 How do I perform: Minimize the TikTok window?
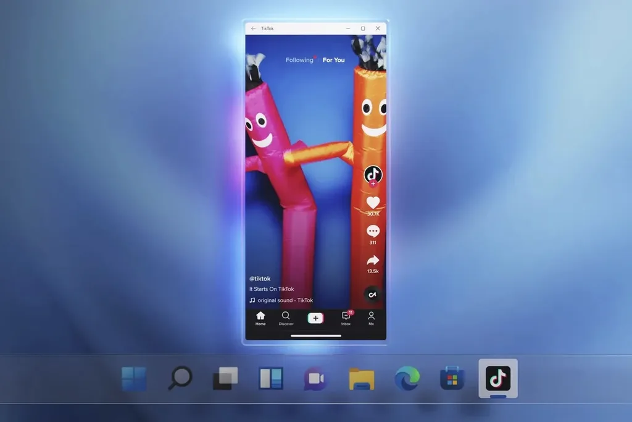coord(348,28)
